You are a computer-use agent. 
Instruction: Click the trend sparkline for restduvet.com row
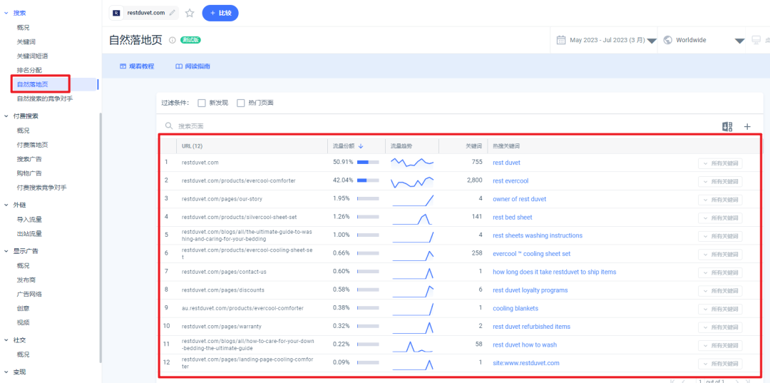coord(412,162)
